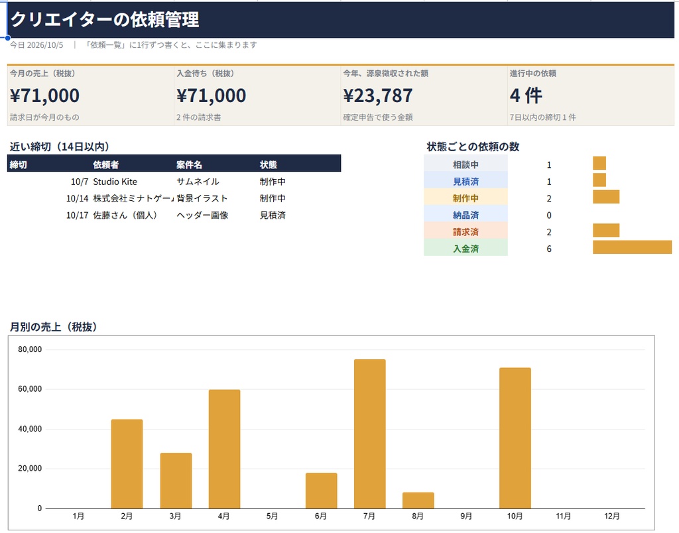
Task: Click the 株式会社ミナトゲー client cell
Action: (133, 198)
